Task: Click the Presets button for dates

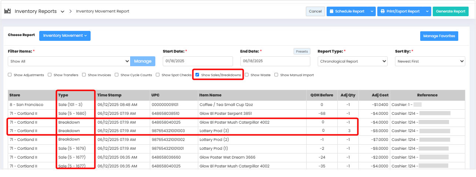Action: 302,52
